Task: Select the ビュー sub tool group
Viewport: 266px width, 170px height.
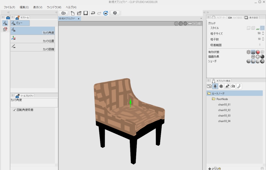Action: tap(20, 23)
